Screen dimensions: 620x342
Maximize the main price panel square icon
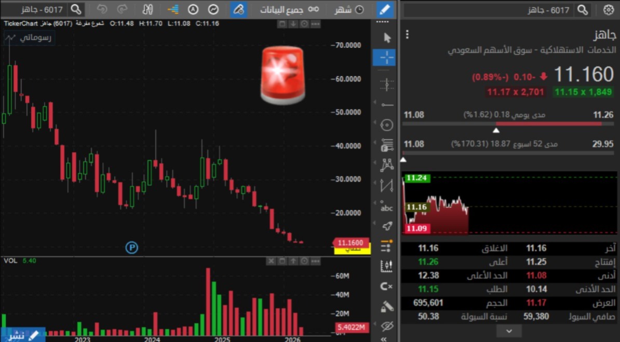tap(282, 24)
